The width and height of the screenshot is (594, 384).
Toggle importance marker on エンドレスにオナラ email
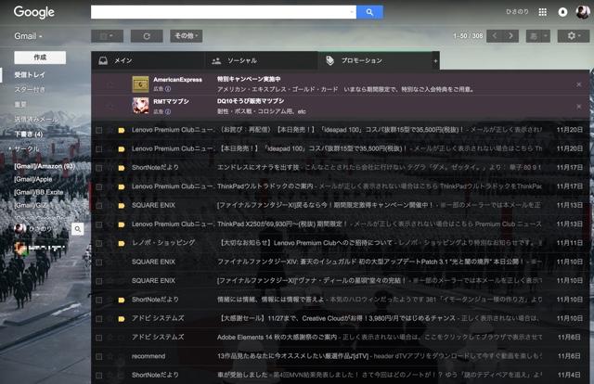(x=122, y=168)
